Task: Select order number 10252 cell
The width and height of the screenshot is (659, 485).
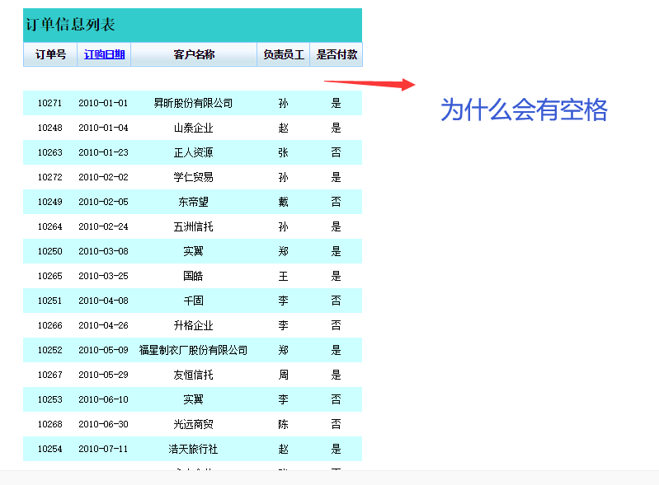Action: click(49, 350)
